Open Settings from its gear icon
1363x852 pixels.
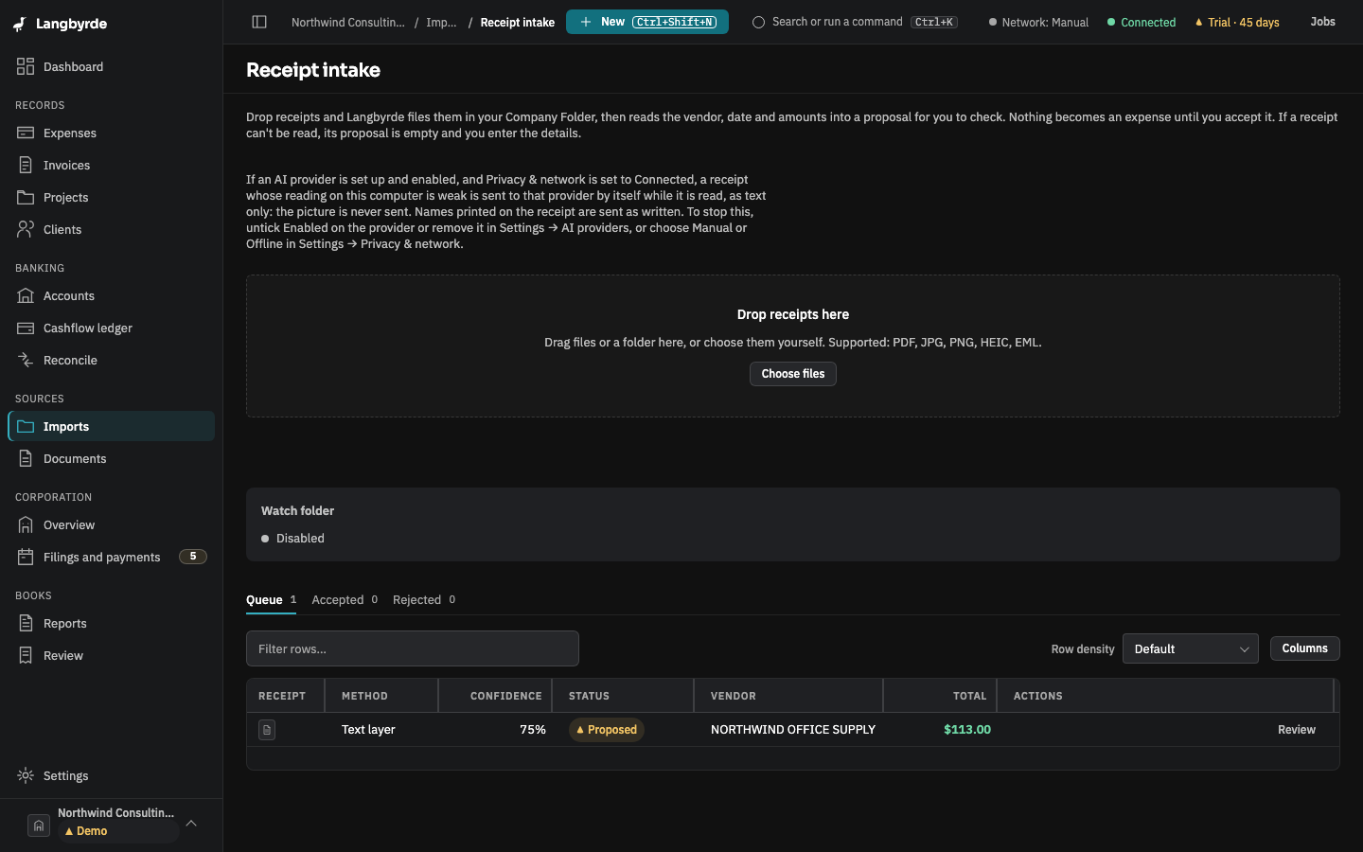point(26,775)
